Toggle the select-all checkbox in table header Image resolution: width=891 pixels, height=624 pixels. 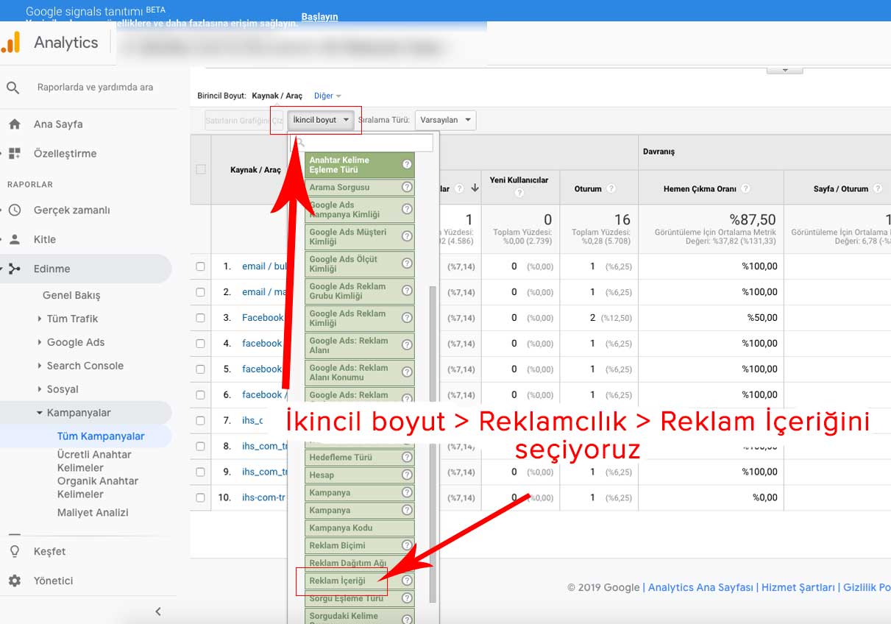tap(201, 169)
